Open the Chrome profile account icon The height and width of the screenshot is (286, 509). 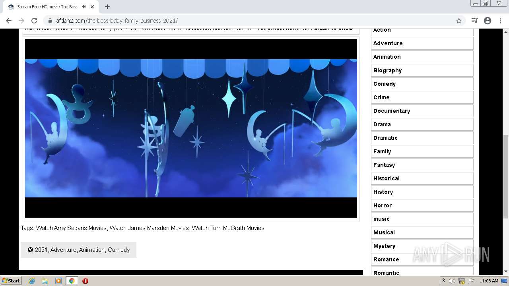(488, 21)
